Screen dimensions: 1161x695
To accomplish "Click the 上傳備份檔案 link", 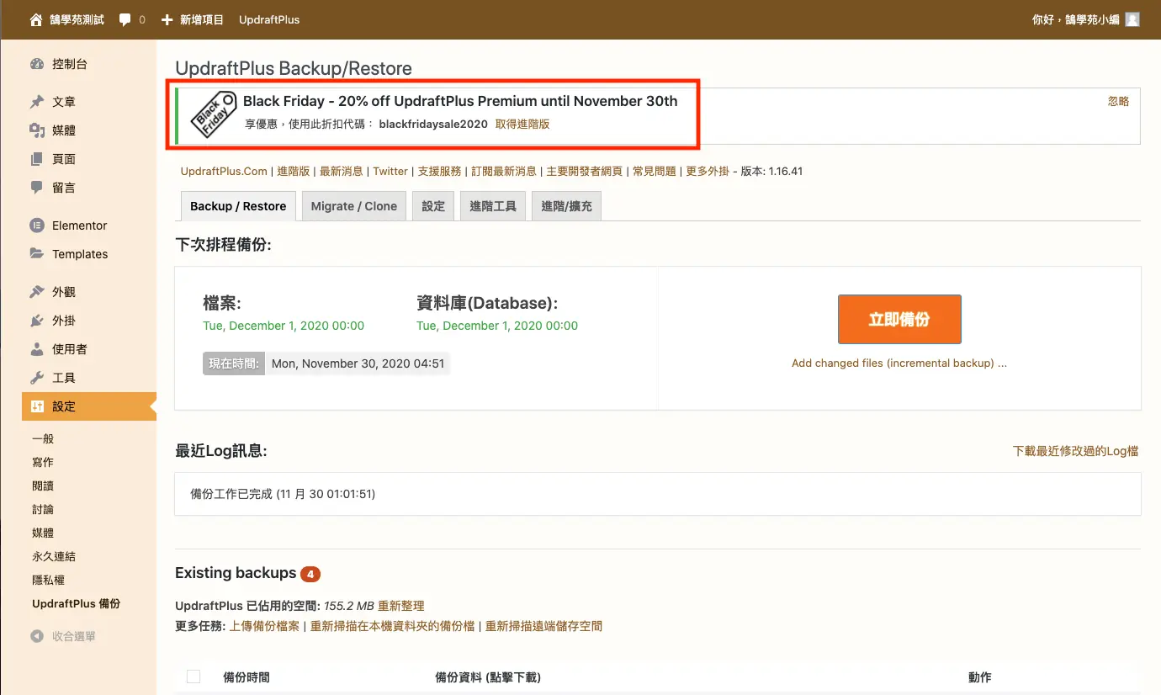I will click(264, 626).
